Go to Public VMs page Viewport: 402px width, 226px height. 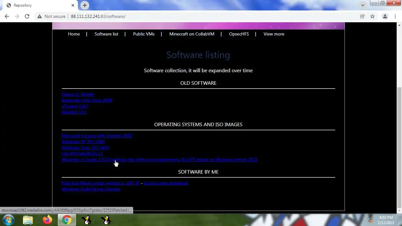click(x=144, y=34)
